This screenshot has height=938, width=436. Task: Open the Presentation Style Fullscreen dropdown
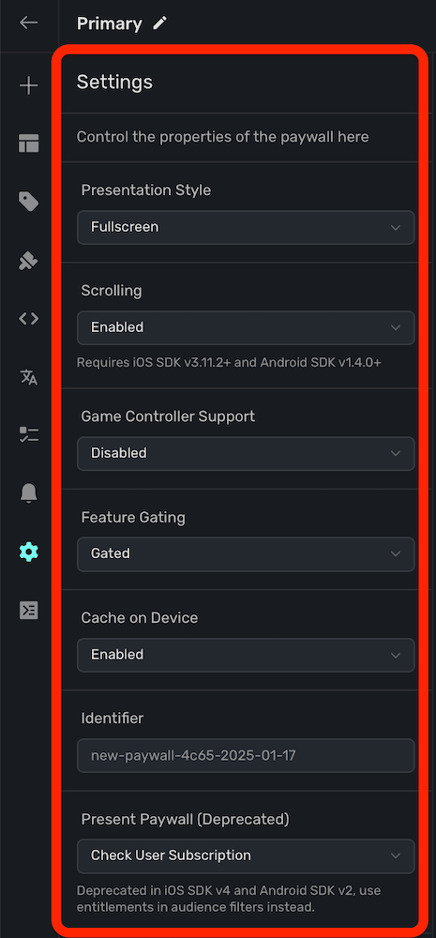246,227
